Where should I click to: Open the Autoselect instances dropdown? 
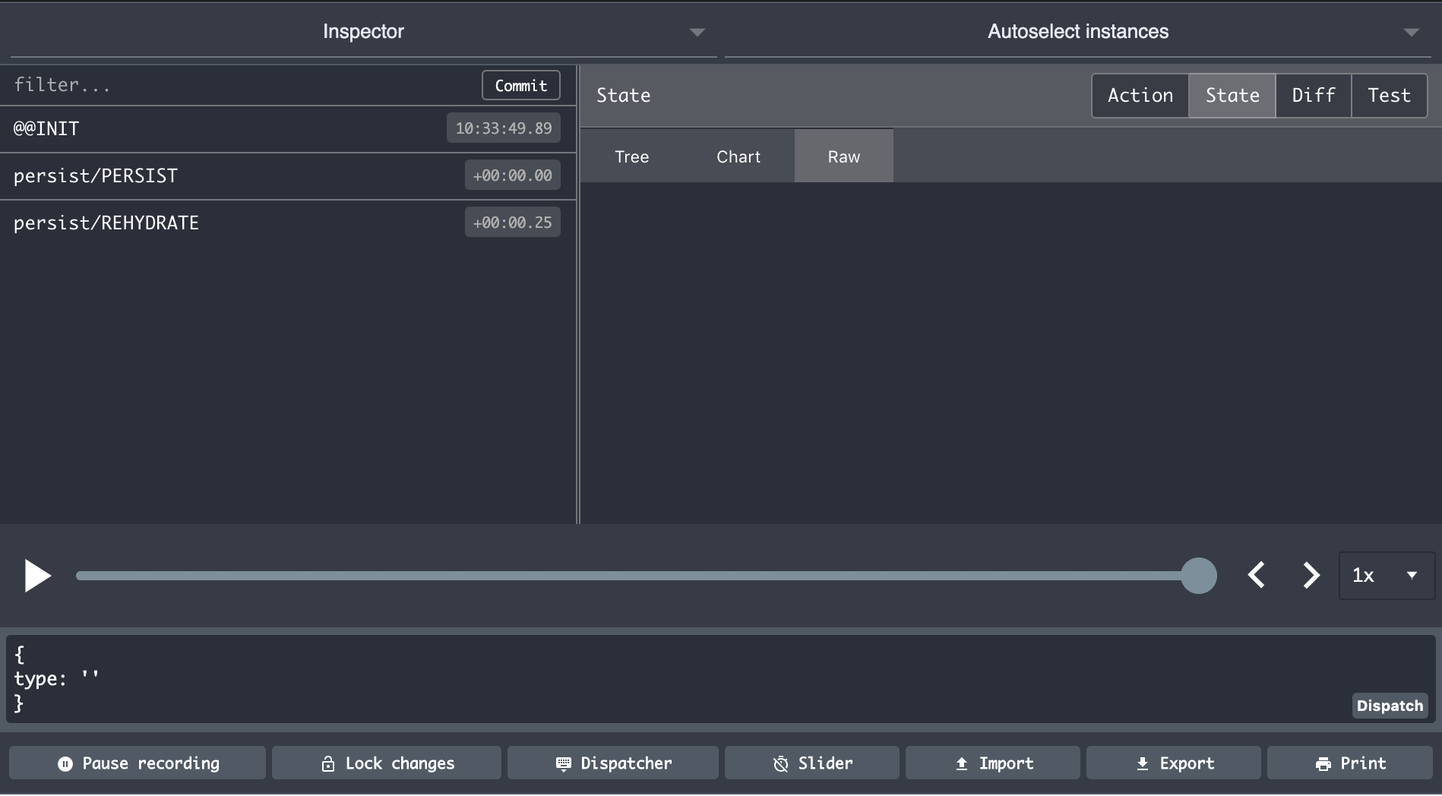(1078, 32)
